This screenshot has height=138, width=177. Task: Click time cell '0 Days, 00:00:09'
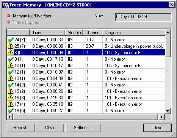[48, 53]
